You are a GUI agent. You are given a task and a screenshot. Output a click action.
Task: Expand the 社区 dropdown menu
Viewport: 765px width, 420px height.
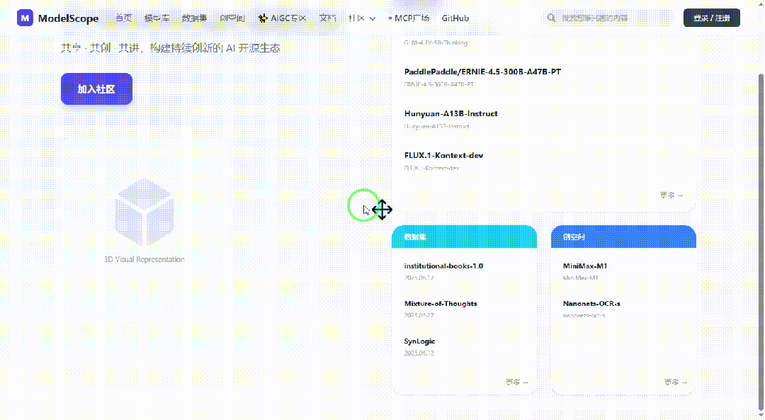click(x=361, y=18)
